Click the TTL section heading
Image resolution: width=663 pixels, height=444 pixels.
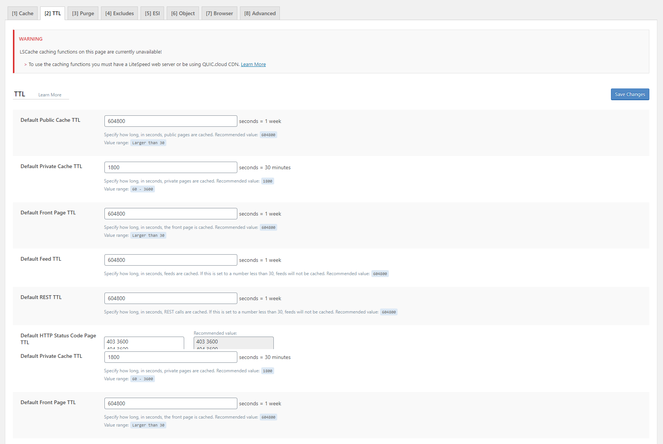tap(20, 94)
